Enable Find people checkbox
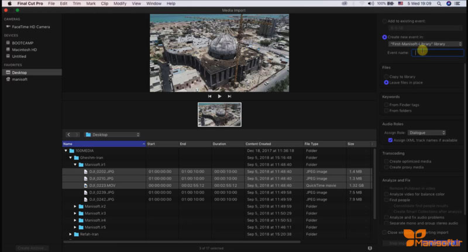468x252 pixels. 386,200
